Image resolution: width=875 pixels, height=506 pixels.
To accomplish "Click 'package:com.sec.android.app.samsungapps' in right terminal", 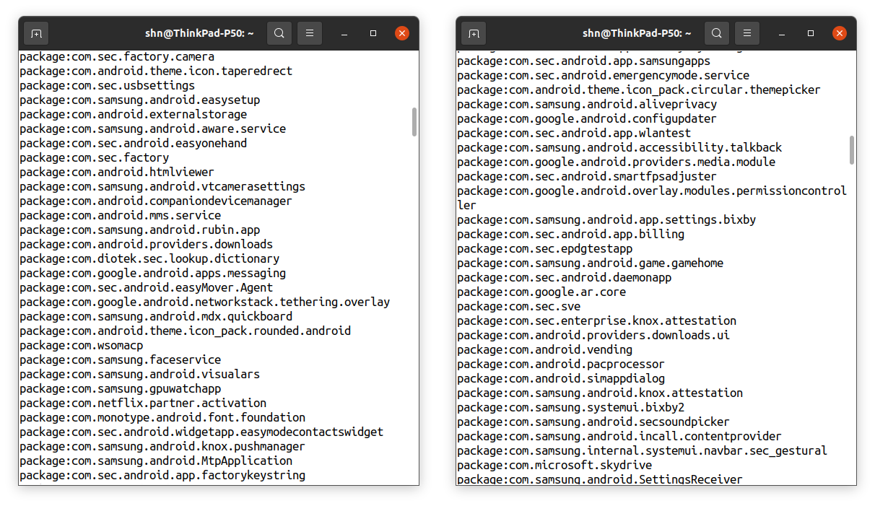I will [x=584, y=61].
